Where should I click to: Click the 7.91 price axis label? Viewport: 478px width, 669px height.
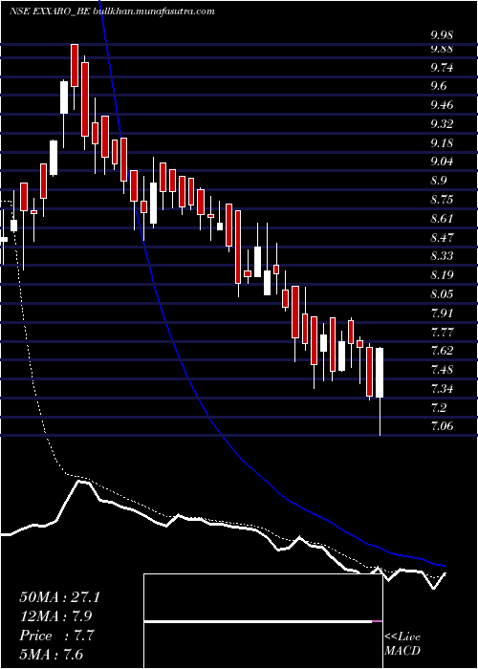pos(442,313)
